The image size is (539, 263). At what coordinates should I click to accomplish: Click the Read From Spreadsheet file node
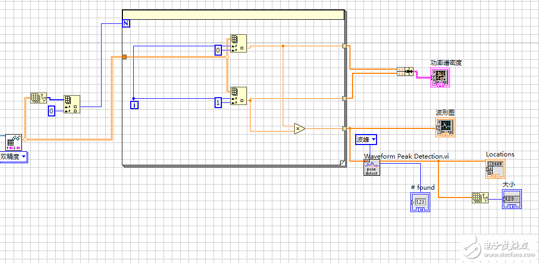coord(14,142)
